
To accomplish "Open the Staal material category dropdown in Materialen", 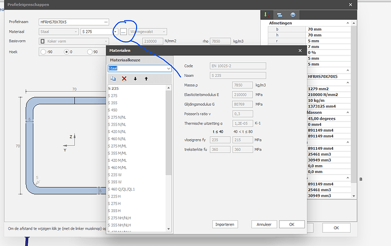I will [x=168, y=68].
